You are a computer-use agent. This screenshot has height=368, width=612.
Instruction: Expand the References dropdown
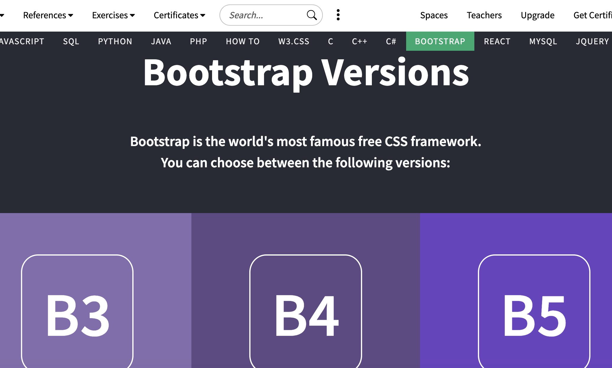tap(48, 15)
